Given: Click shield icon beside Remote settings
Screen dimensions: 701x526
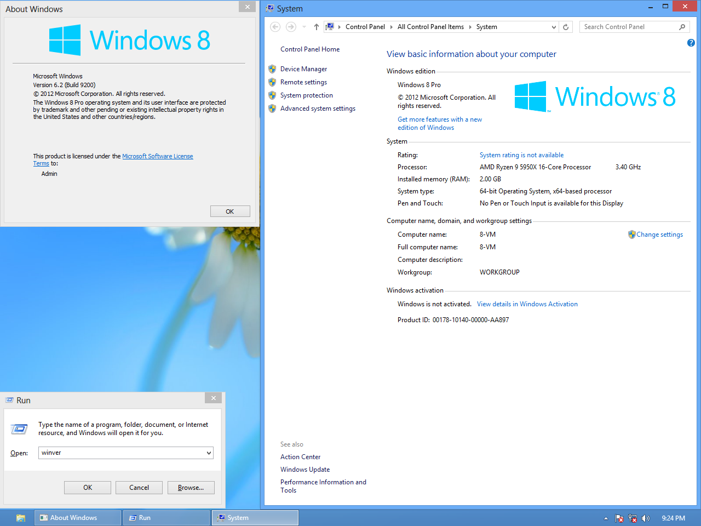Looking at the screenshot, I should 272,82.
